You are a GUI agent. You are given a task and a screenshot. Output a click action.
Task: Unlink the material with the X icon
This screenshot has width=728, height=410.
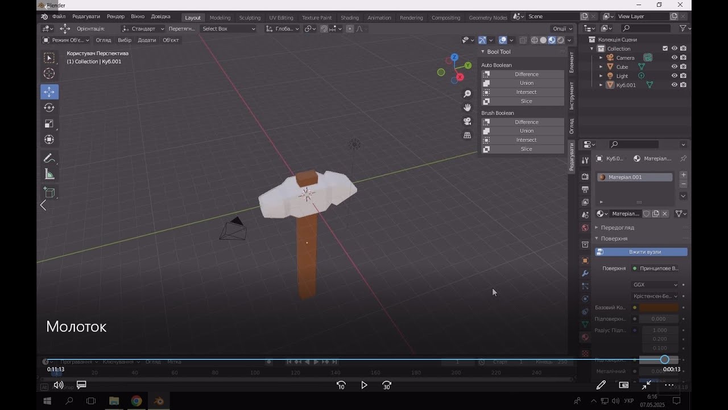tap(664, 214)
